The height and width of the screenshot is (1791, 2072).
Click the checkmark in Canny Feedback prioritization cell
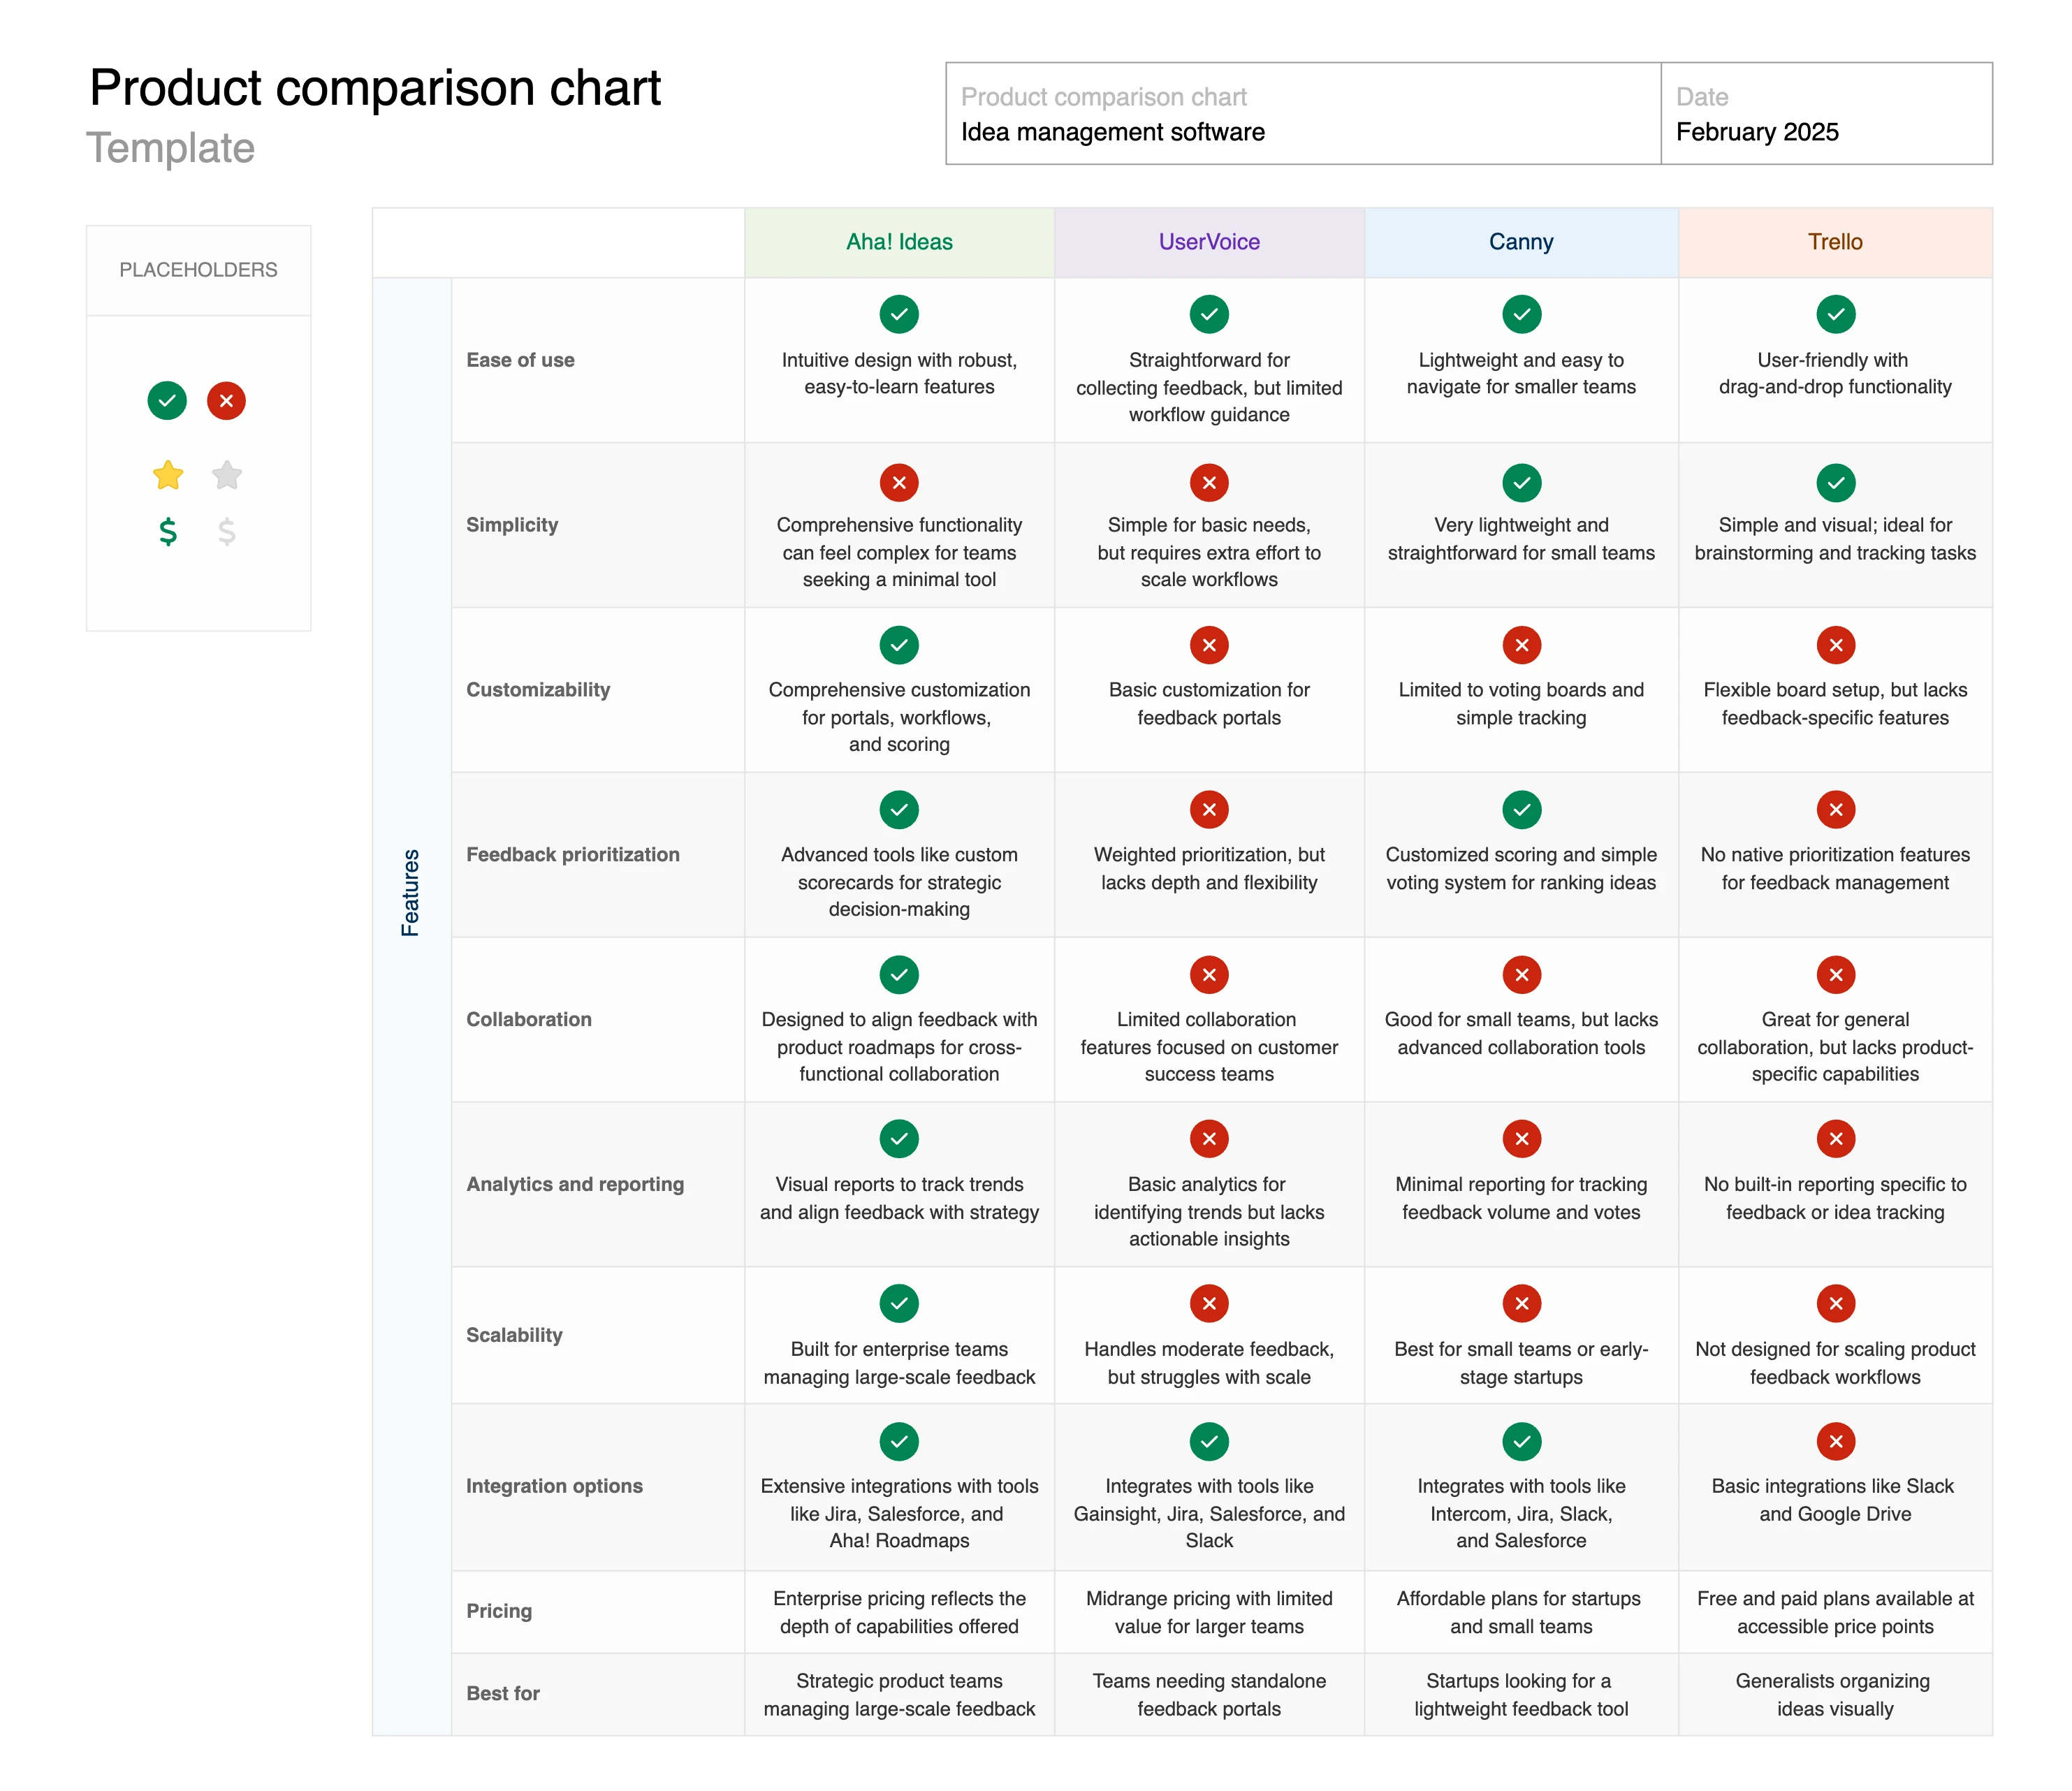pyautogui.click(x=1521, y=810)
